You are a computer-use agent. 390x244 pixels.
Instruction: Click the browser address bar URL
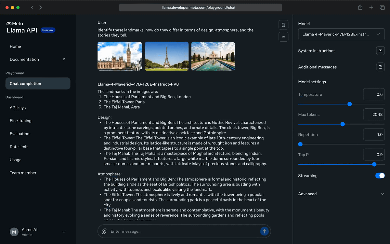point(201,7)
